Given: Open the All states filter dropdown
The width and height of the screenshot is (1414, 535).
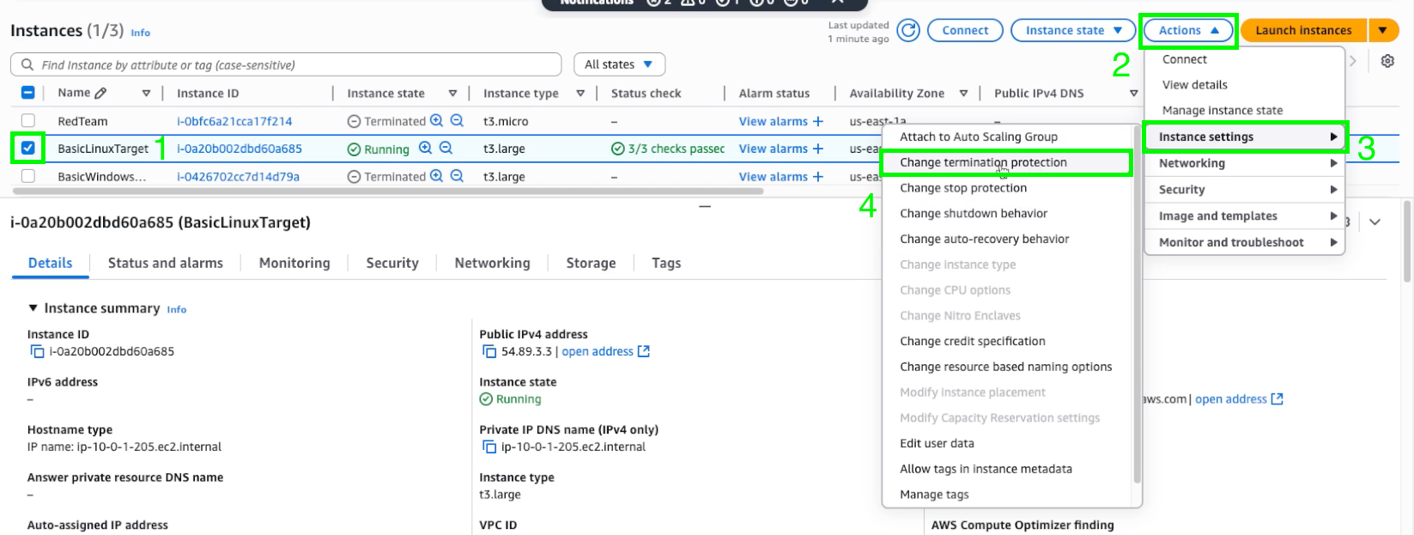Looking at the screenshot, I should [619, 64].
